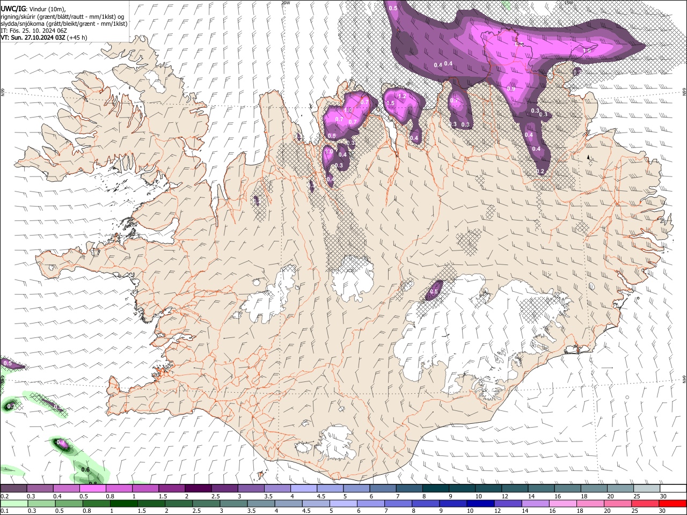Click the 'slydda/snjókoma' legend description line
Screen dimensions: 687x515
64,24
